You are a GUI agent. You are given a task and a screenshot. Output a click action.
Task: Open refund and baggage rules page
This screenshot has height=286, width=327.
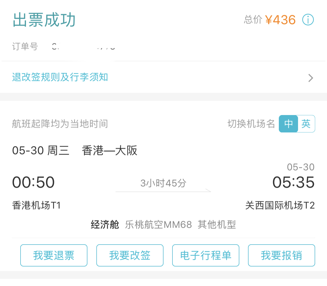pyautogui.click(x=60, y=78)
